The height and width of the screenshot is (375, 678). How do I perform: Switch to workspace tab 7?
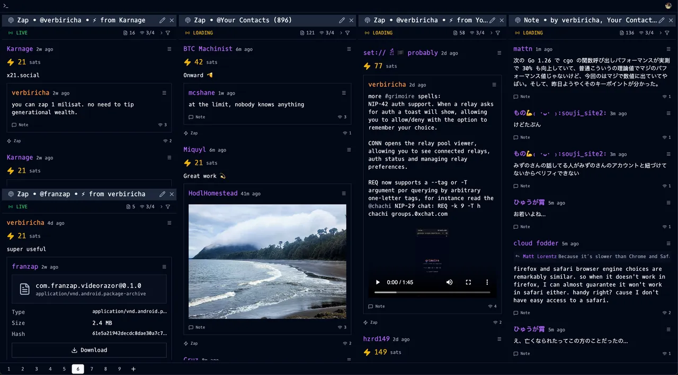[x=92, y=369]
